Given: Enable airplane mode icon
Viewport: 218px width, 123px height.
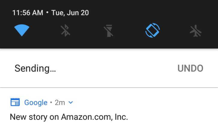Looking at the screenshot, I should click(196, 31).
